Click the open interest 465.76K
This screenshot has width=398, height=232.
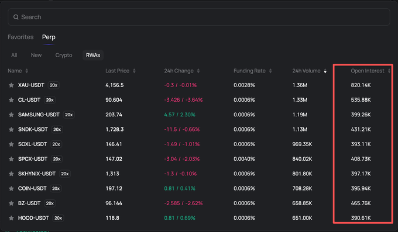click(x=361, y=203)
